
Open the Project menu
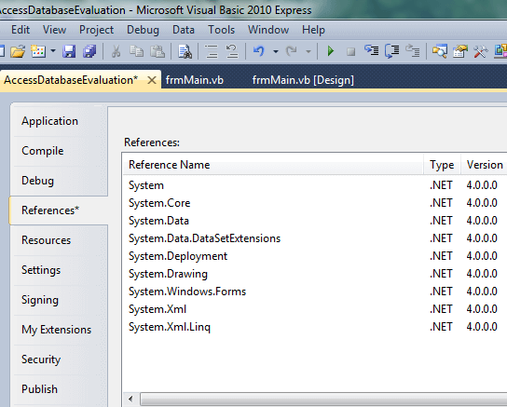click(96, 30)
